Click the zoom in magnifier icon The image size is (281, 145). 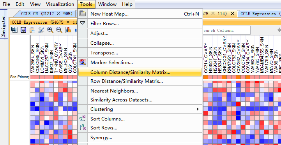pyautogui.click(x=50, y=30)
